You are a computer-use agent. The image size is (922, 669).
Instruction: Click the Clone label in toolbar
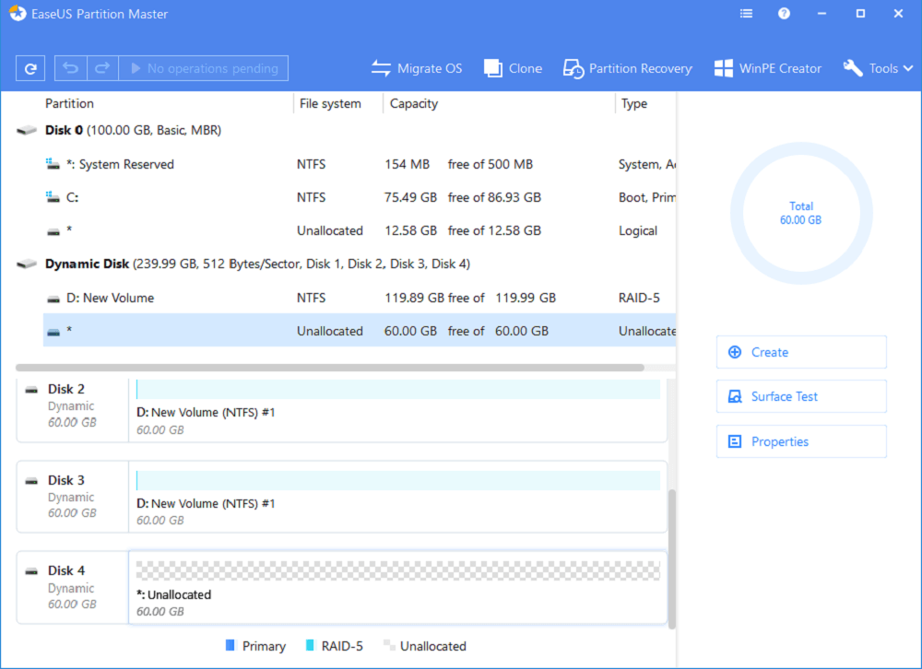point(526,69)
